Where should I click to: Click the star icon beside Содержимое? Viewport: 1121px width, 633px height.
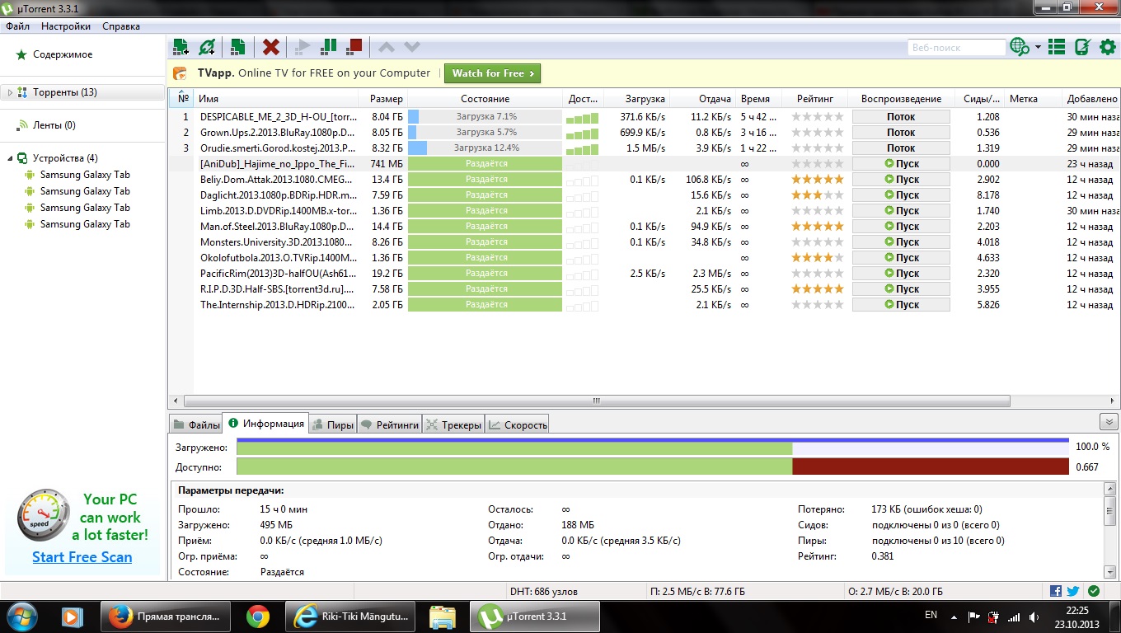(x=22, y=54)
